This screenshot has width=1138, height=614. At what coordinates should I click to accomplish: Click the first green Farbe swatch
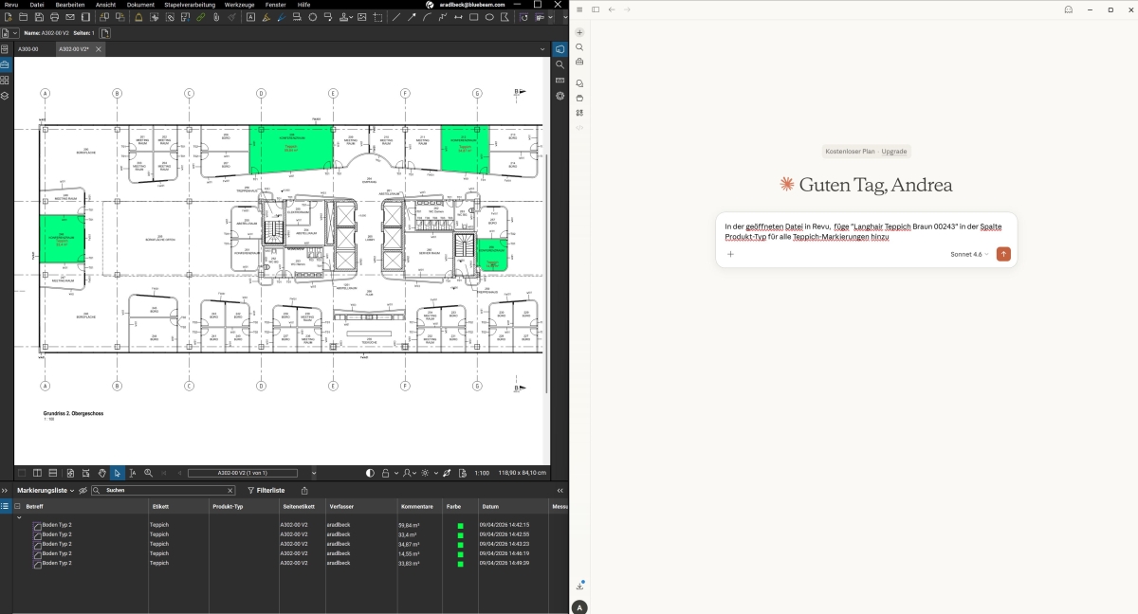pos(460,525)
